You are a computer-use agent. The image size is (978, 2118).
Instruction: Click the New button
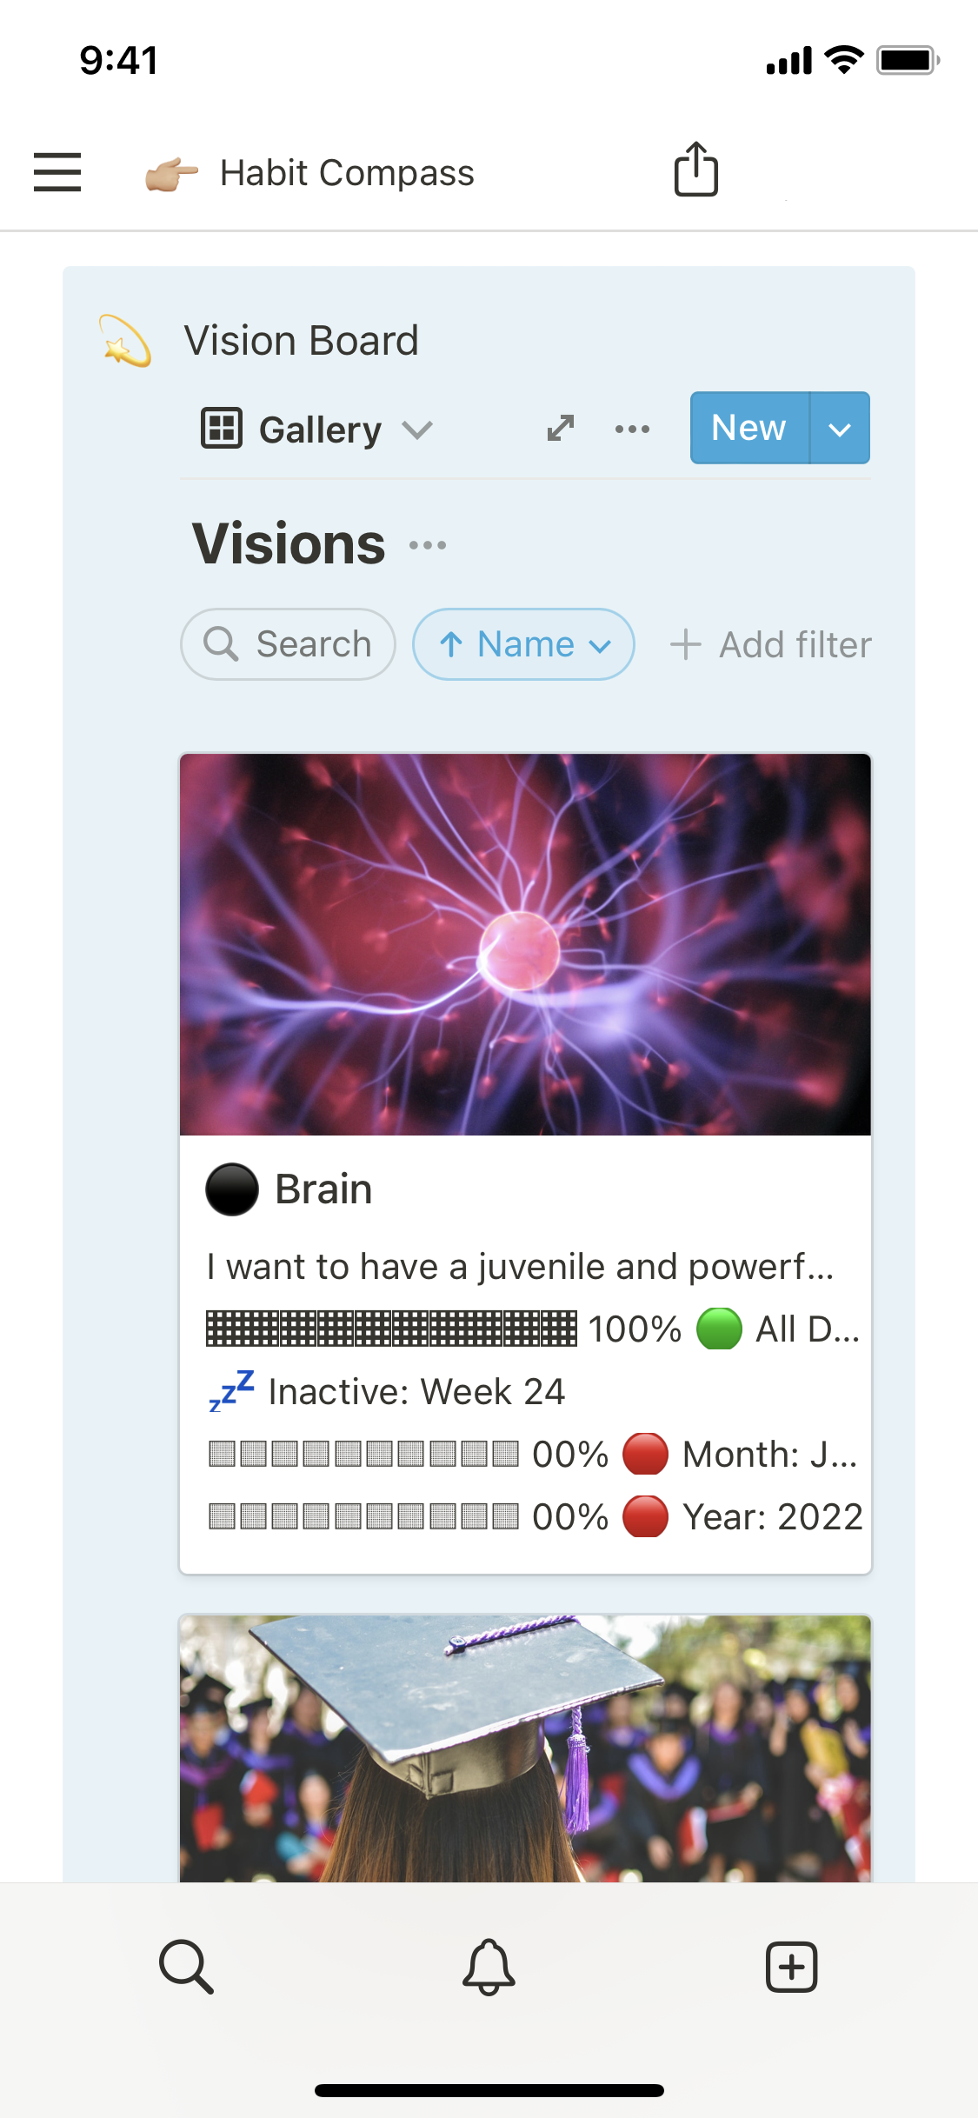point(749,428)
